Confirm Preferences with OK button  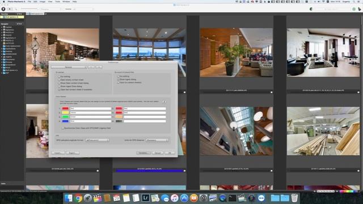[x=170, y=153]
